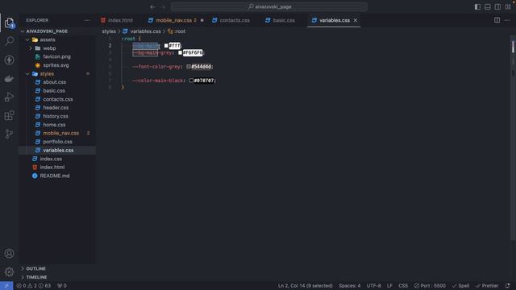516x290 pixels.
Task: Open the Docker view in activity bar
Action: (x=9, y=79)
